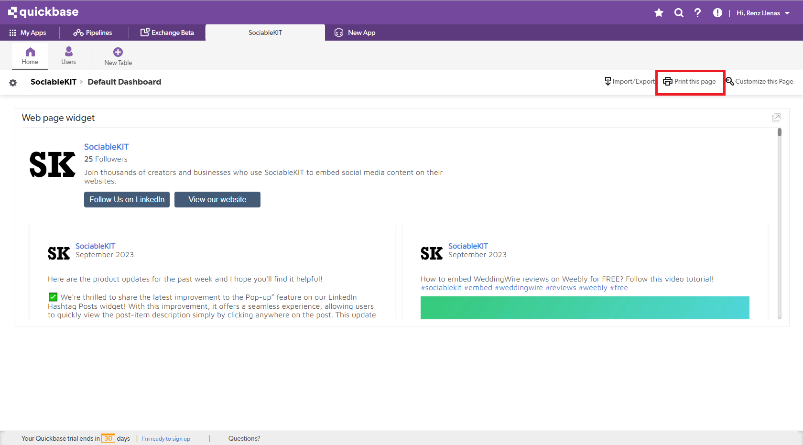
Task: Click I'm ready to sign up link
Action: pyautogui.click(x=166, y=439)
